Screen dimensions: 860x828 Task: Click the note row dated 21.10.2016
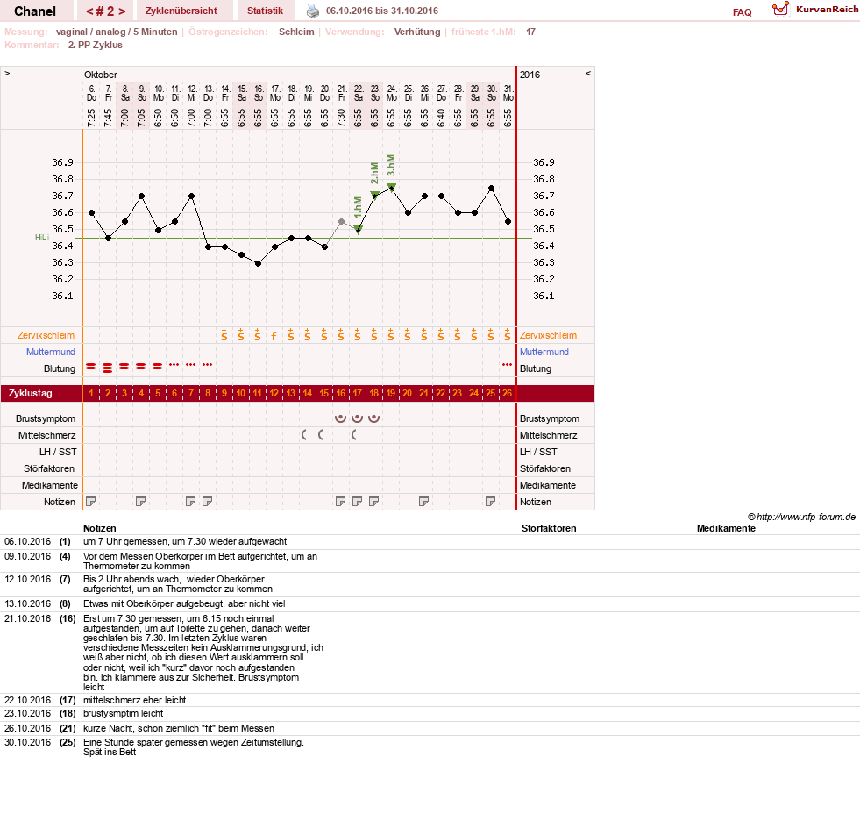[x=430, y=653]
